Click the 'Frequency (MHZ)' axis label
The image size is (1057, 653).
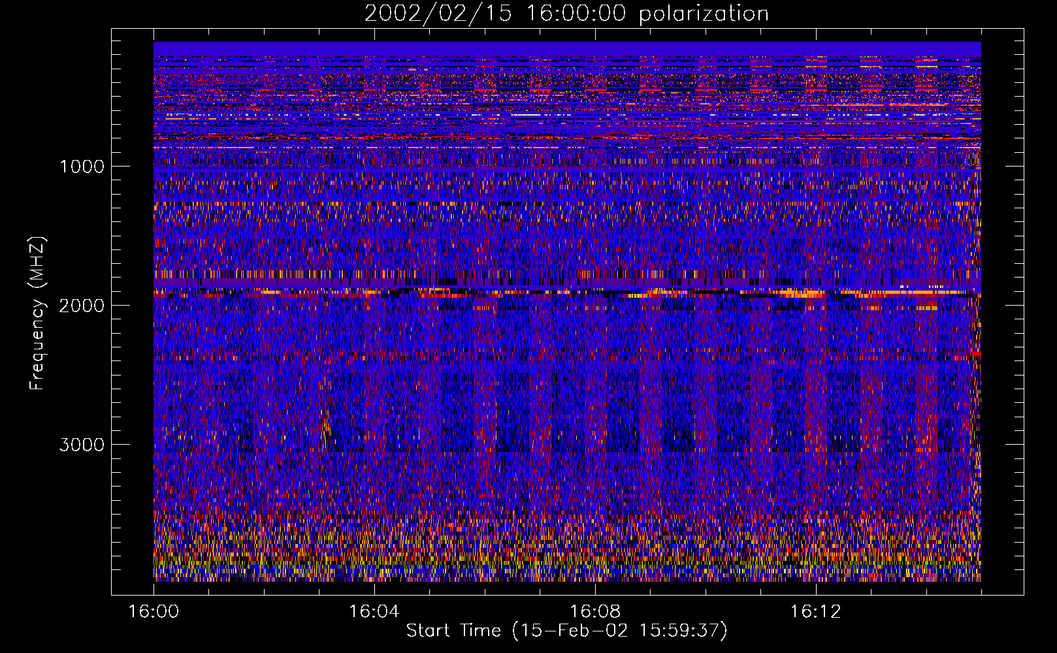coord(37,314)
